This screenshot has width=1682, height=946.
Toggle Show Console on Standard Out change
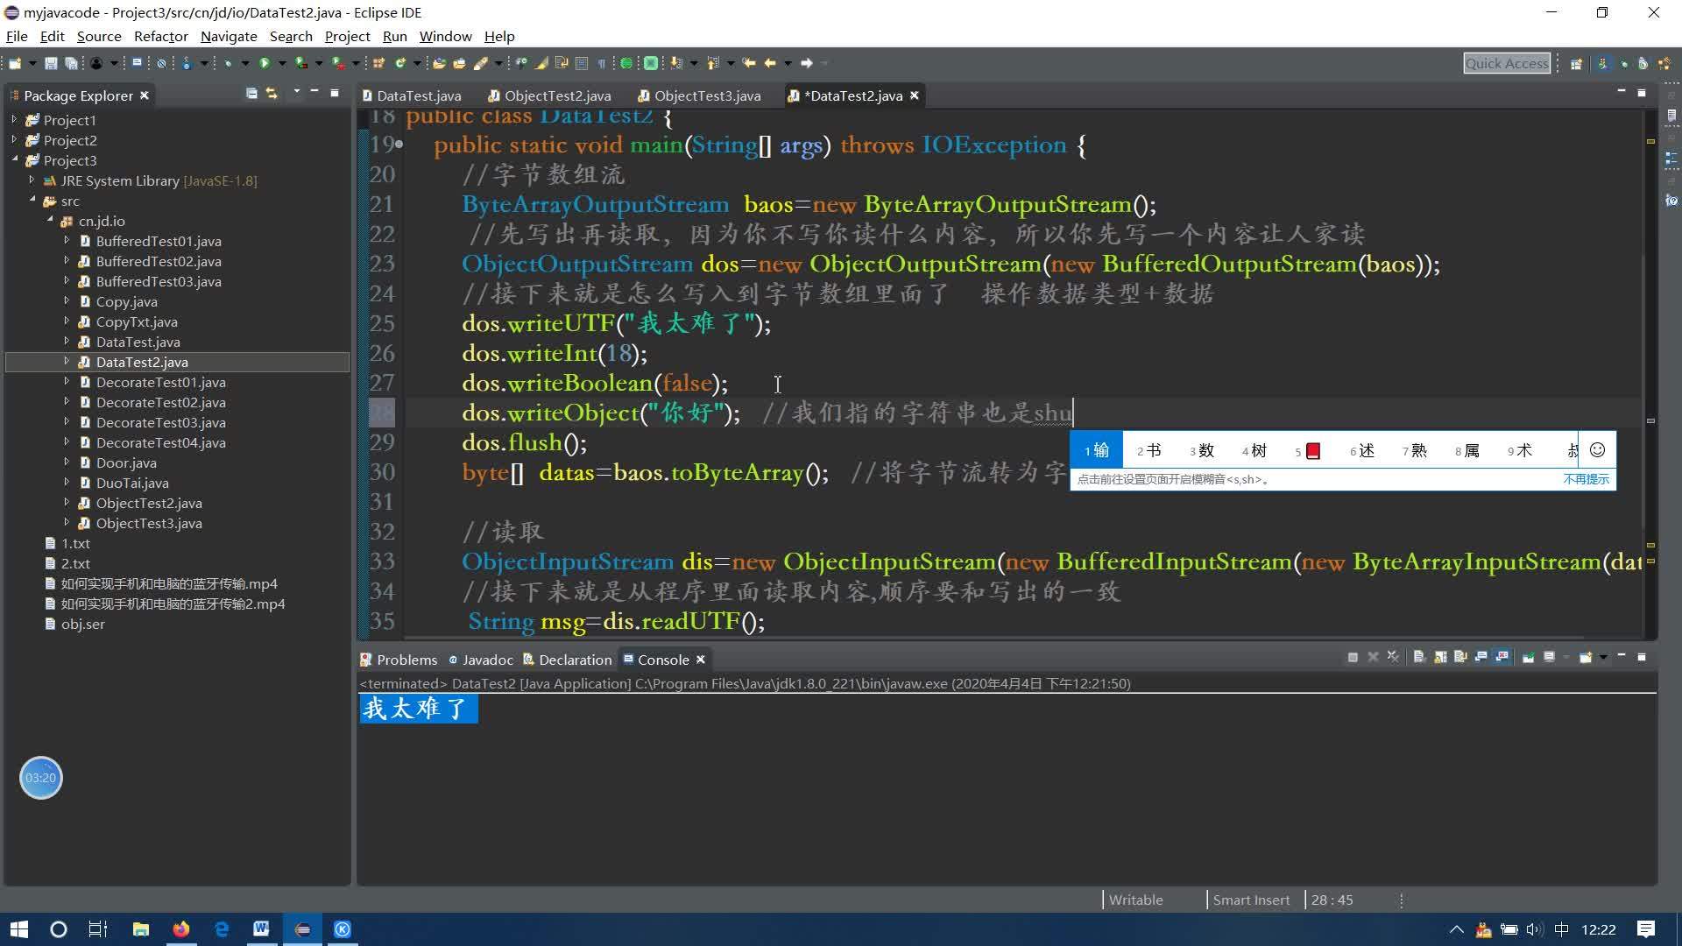point(1481,657)
